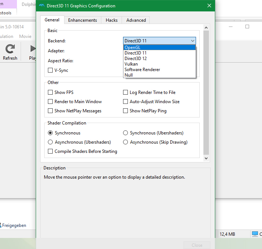This screenshot has width=262, height=249.
Task: Enable the V-Sync checkbox
Action: point(50,70)
